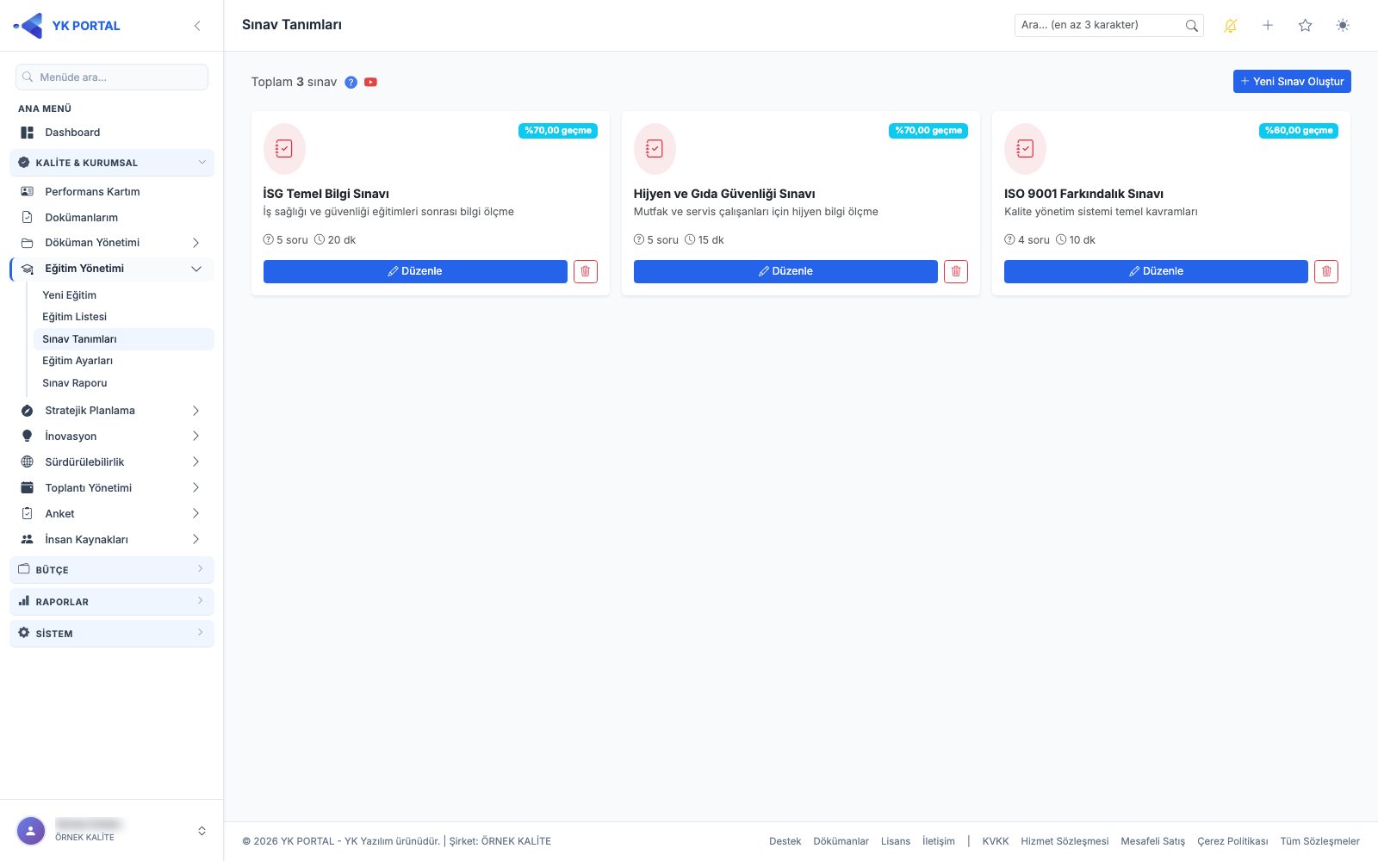The width and height of the screenshot is (1378, 861).
Task: Expand the BÜTÇE section
Action: [112, 570]
